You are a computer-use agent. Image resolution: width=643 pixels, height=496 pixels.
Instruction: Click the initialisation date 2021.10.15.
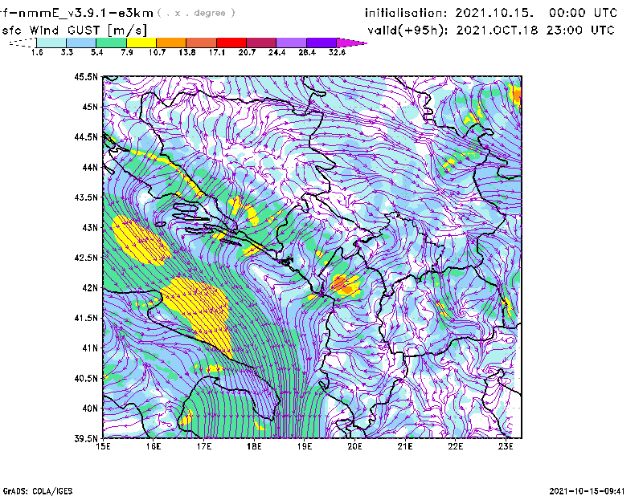pyautogui.click(x=494, y=13)
